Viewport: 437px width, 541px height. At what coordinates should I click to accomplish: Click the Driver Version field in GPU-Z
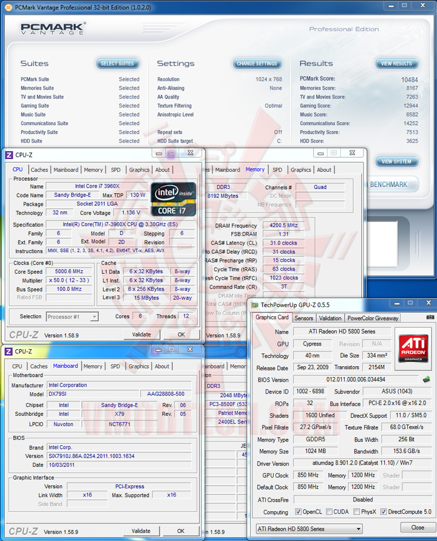coord(362,463)
